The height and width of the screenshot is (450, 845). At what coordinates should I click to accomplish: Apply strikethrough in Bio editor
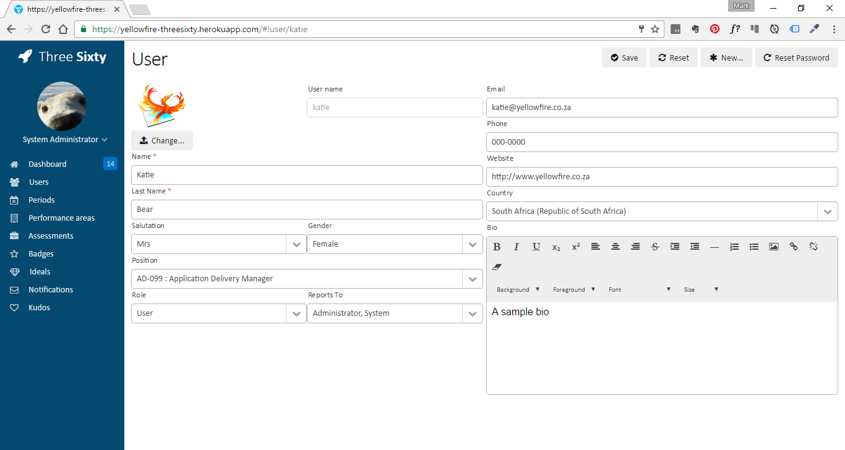pyautogui.click(x=655, y=247)
